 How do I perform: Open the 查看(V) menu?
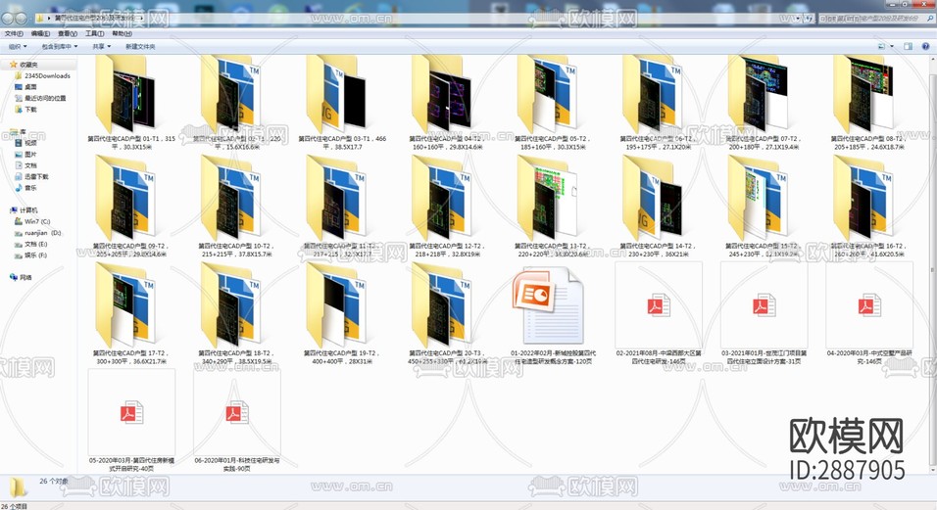coord(68,34)
